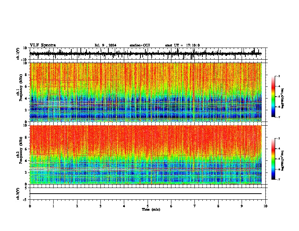Click the "-3" tick on ch.1 colorbar
Viewport: 299px width, 231px height.
[278, 76]
